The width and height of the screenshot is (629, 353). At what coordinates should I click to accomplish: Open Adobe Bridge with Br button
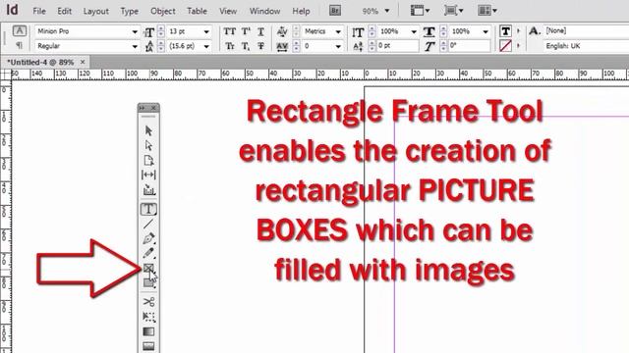tap(335, 11)
